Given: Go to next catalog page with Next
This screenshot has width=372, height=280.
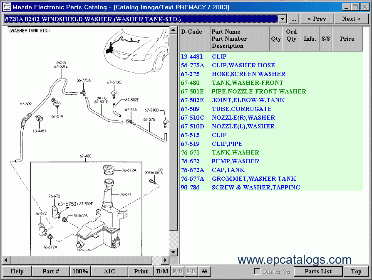Looking at the screenshot, I should [351, 19].
